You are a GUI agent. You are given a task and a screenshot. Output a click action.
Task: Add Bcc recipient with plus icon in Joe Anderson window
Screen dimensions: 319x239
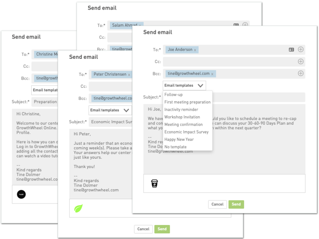click(x=301, y=73)
